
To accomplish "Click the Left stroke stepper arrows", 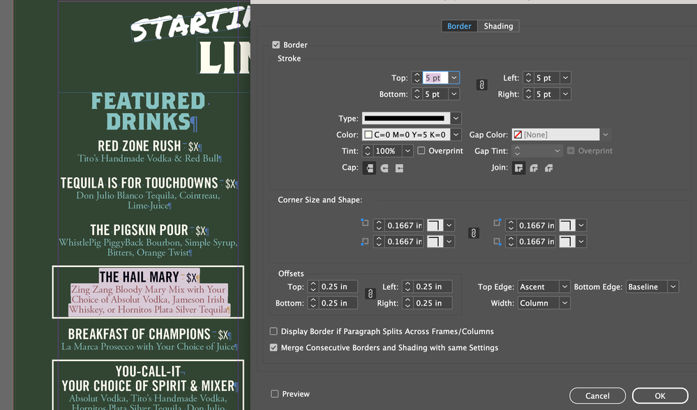I will point(528,77).
